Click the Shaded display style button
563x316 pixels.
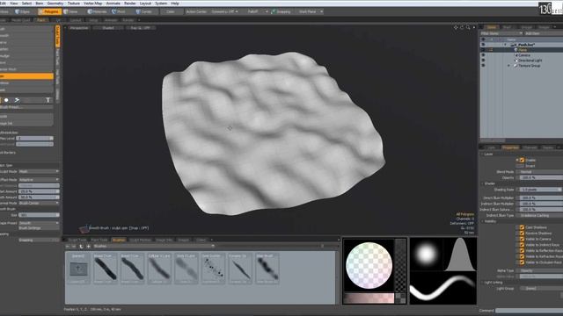coord(108,27)
